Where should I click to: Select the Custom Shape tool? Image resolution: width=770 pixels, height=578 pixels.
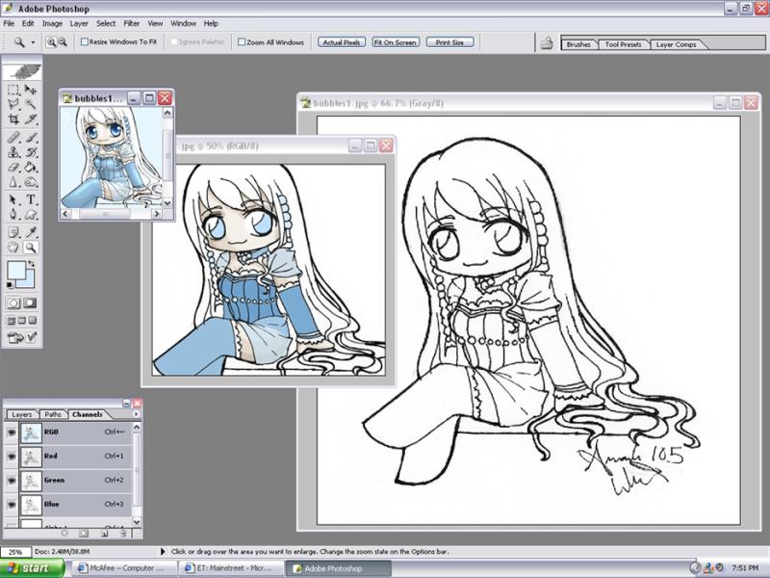point(31,215)
